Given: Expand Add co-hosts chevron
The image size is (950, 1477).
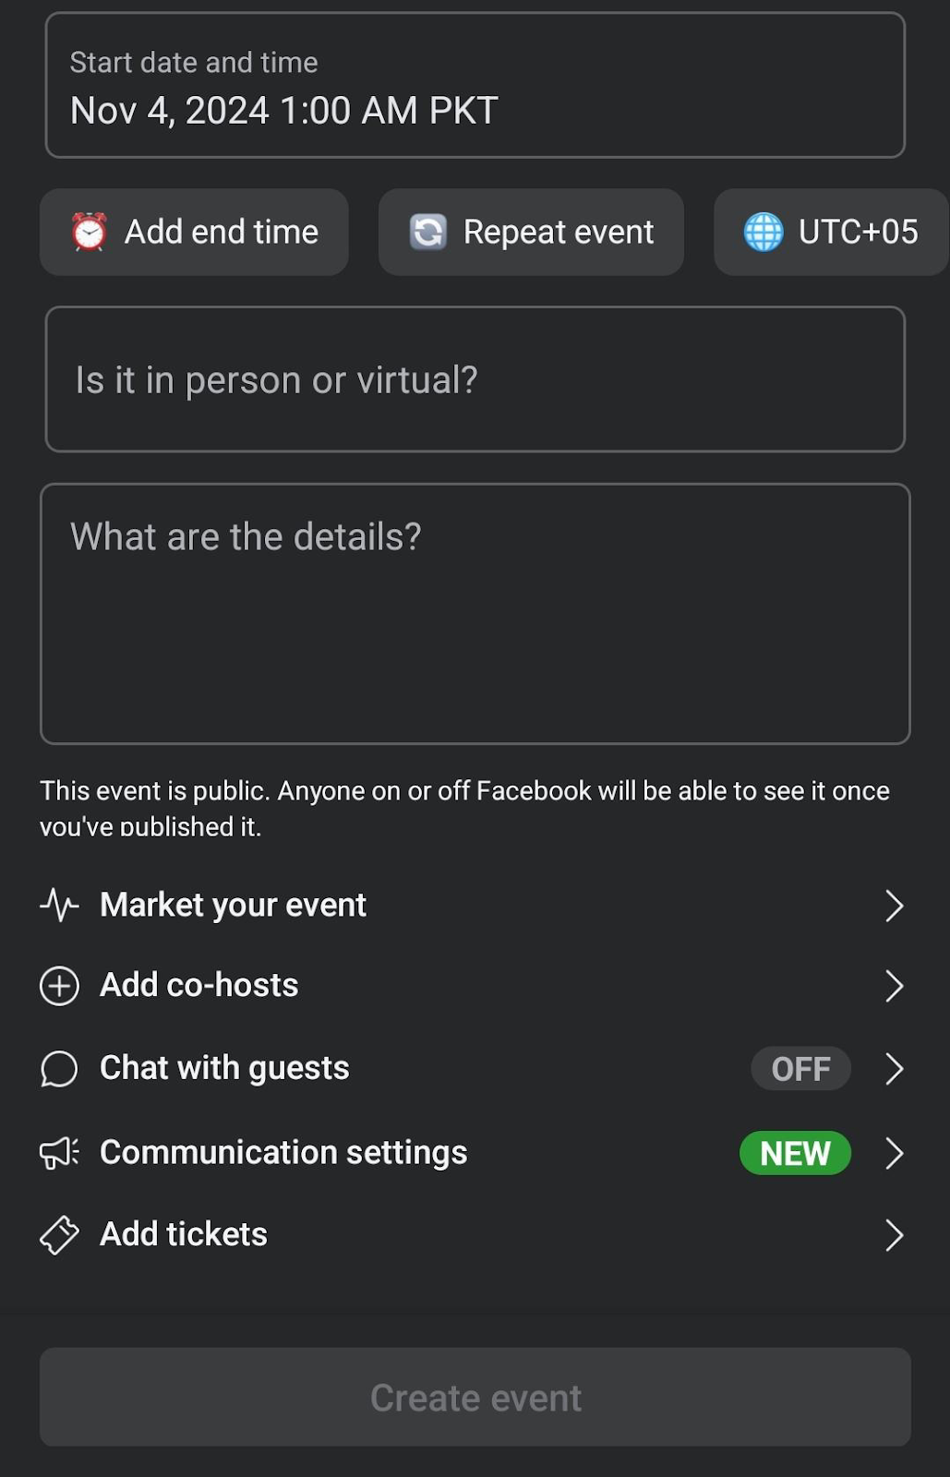Looking at the screenshot, I should click(893, 985).
